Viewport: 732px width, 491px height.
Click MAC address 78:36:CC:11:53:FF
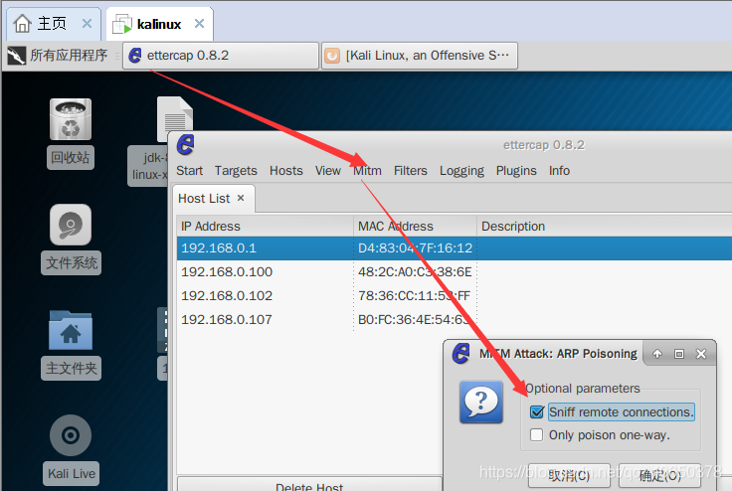414,295
